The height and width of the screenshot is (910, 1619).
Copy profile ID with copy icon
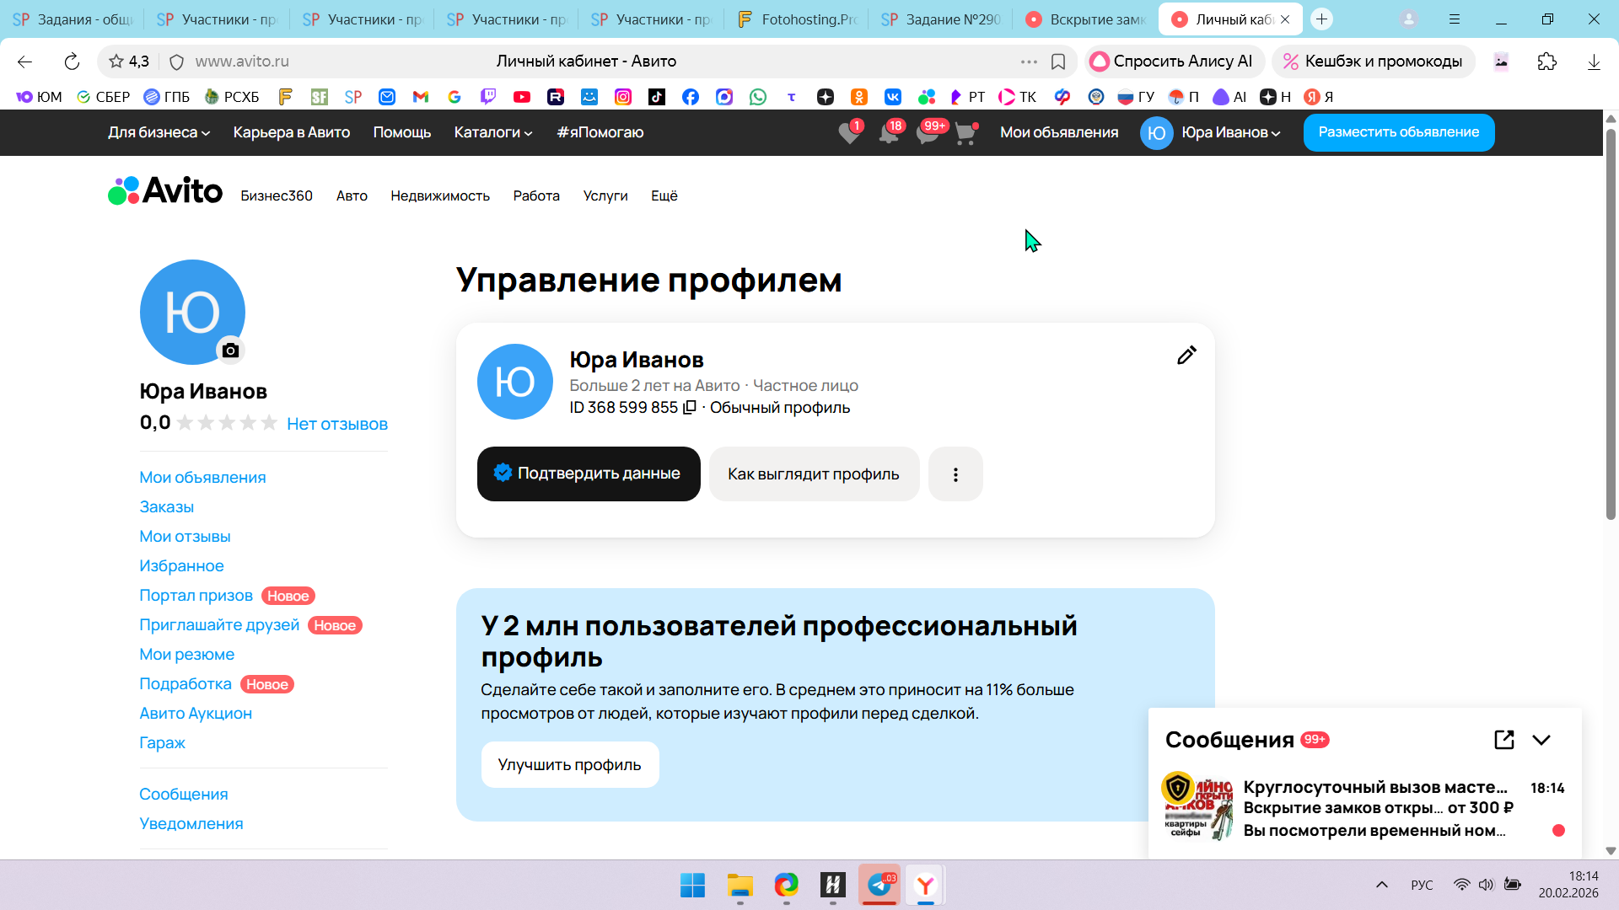690,408
